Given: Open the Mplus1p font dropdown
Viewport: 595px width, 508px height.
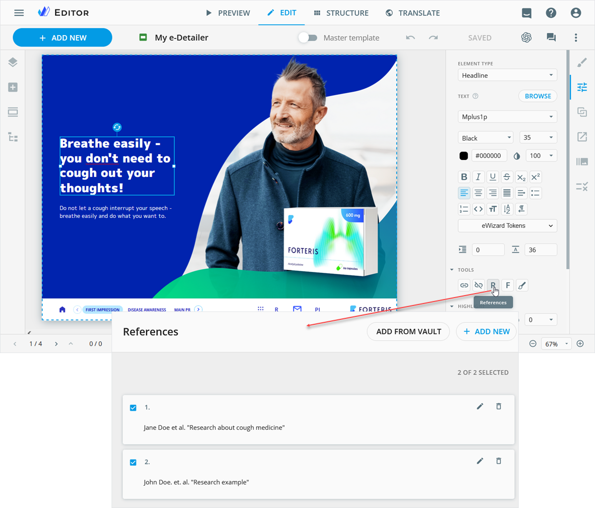Looking at the screenshot, I should [x=507, y=117].
